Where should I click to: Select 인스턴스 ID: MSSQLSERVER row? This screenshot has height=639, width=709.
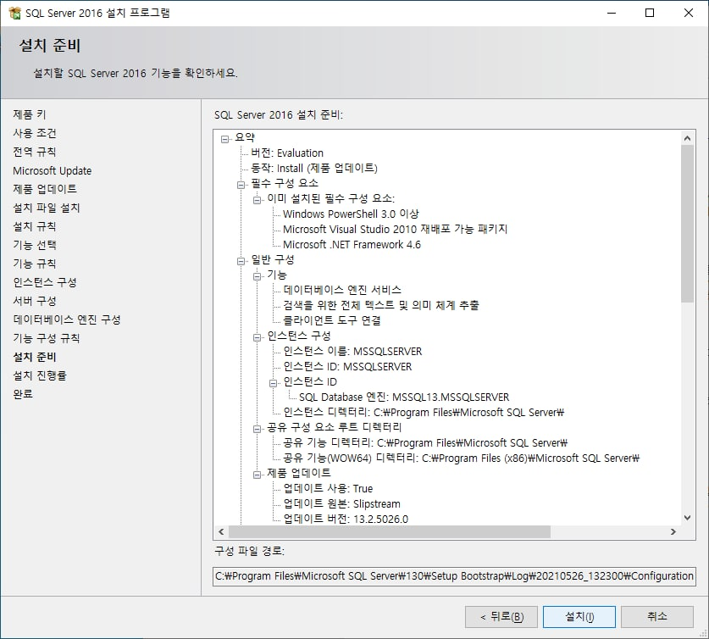point(347,367)
